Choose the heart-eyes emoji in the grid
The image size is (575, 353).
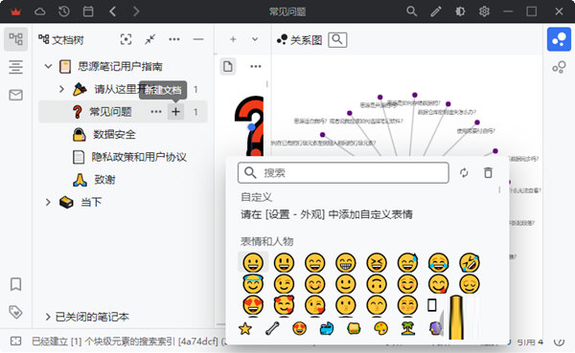[253, 305]
